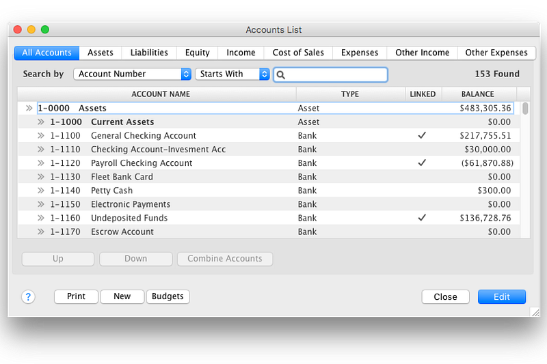
Task: Click linked checkmark on General Checking Account
Action: [422, 135]
